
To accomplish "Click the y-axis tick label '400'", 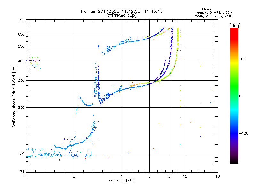I will pos(21,61).
